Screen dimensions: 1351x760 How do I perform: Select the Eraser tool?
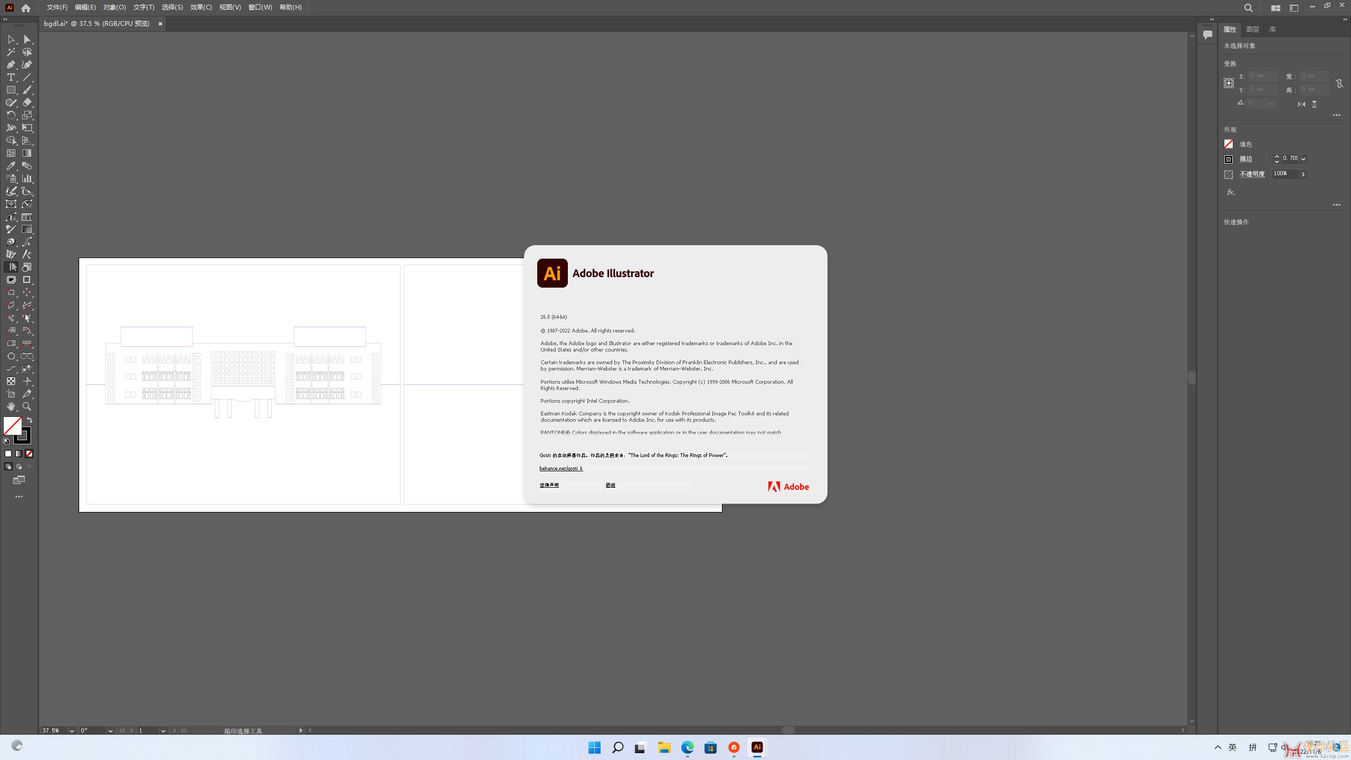pos(27,103)
